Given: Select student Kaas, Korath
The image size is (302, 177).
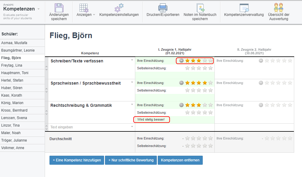Looking at the screenshot, I should 22,95.
